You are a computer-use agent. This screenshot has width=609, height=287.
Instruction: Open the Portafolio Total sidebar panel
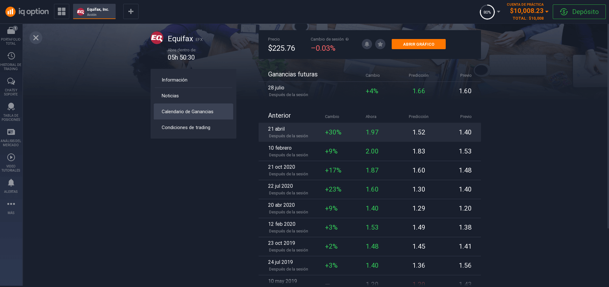tap(11, 36)
